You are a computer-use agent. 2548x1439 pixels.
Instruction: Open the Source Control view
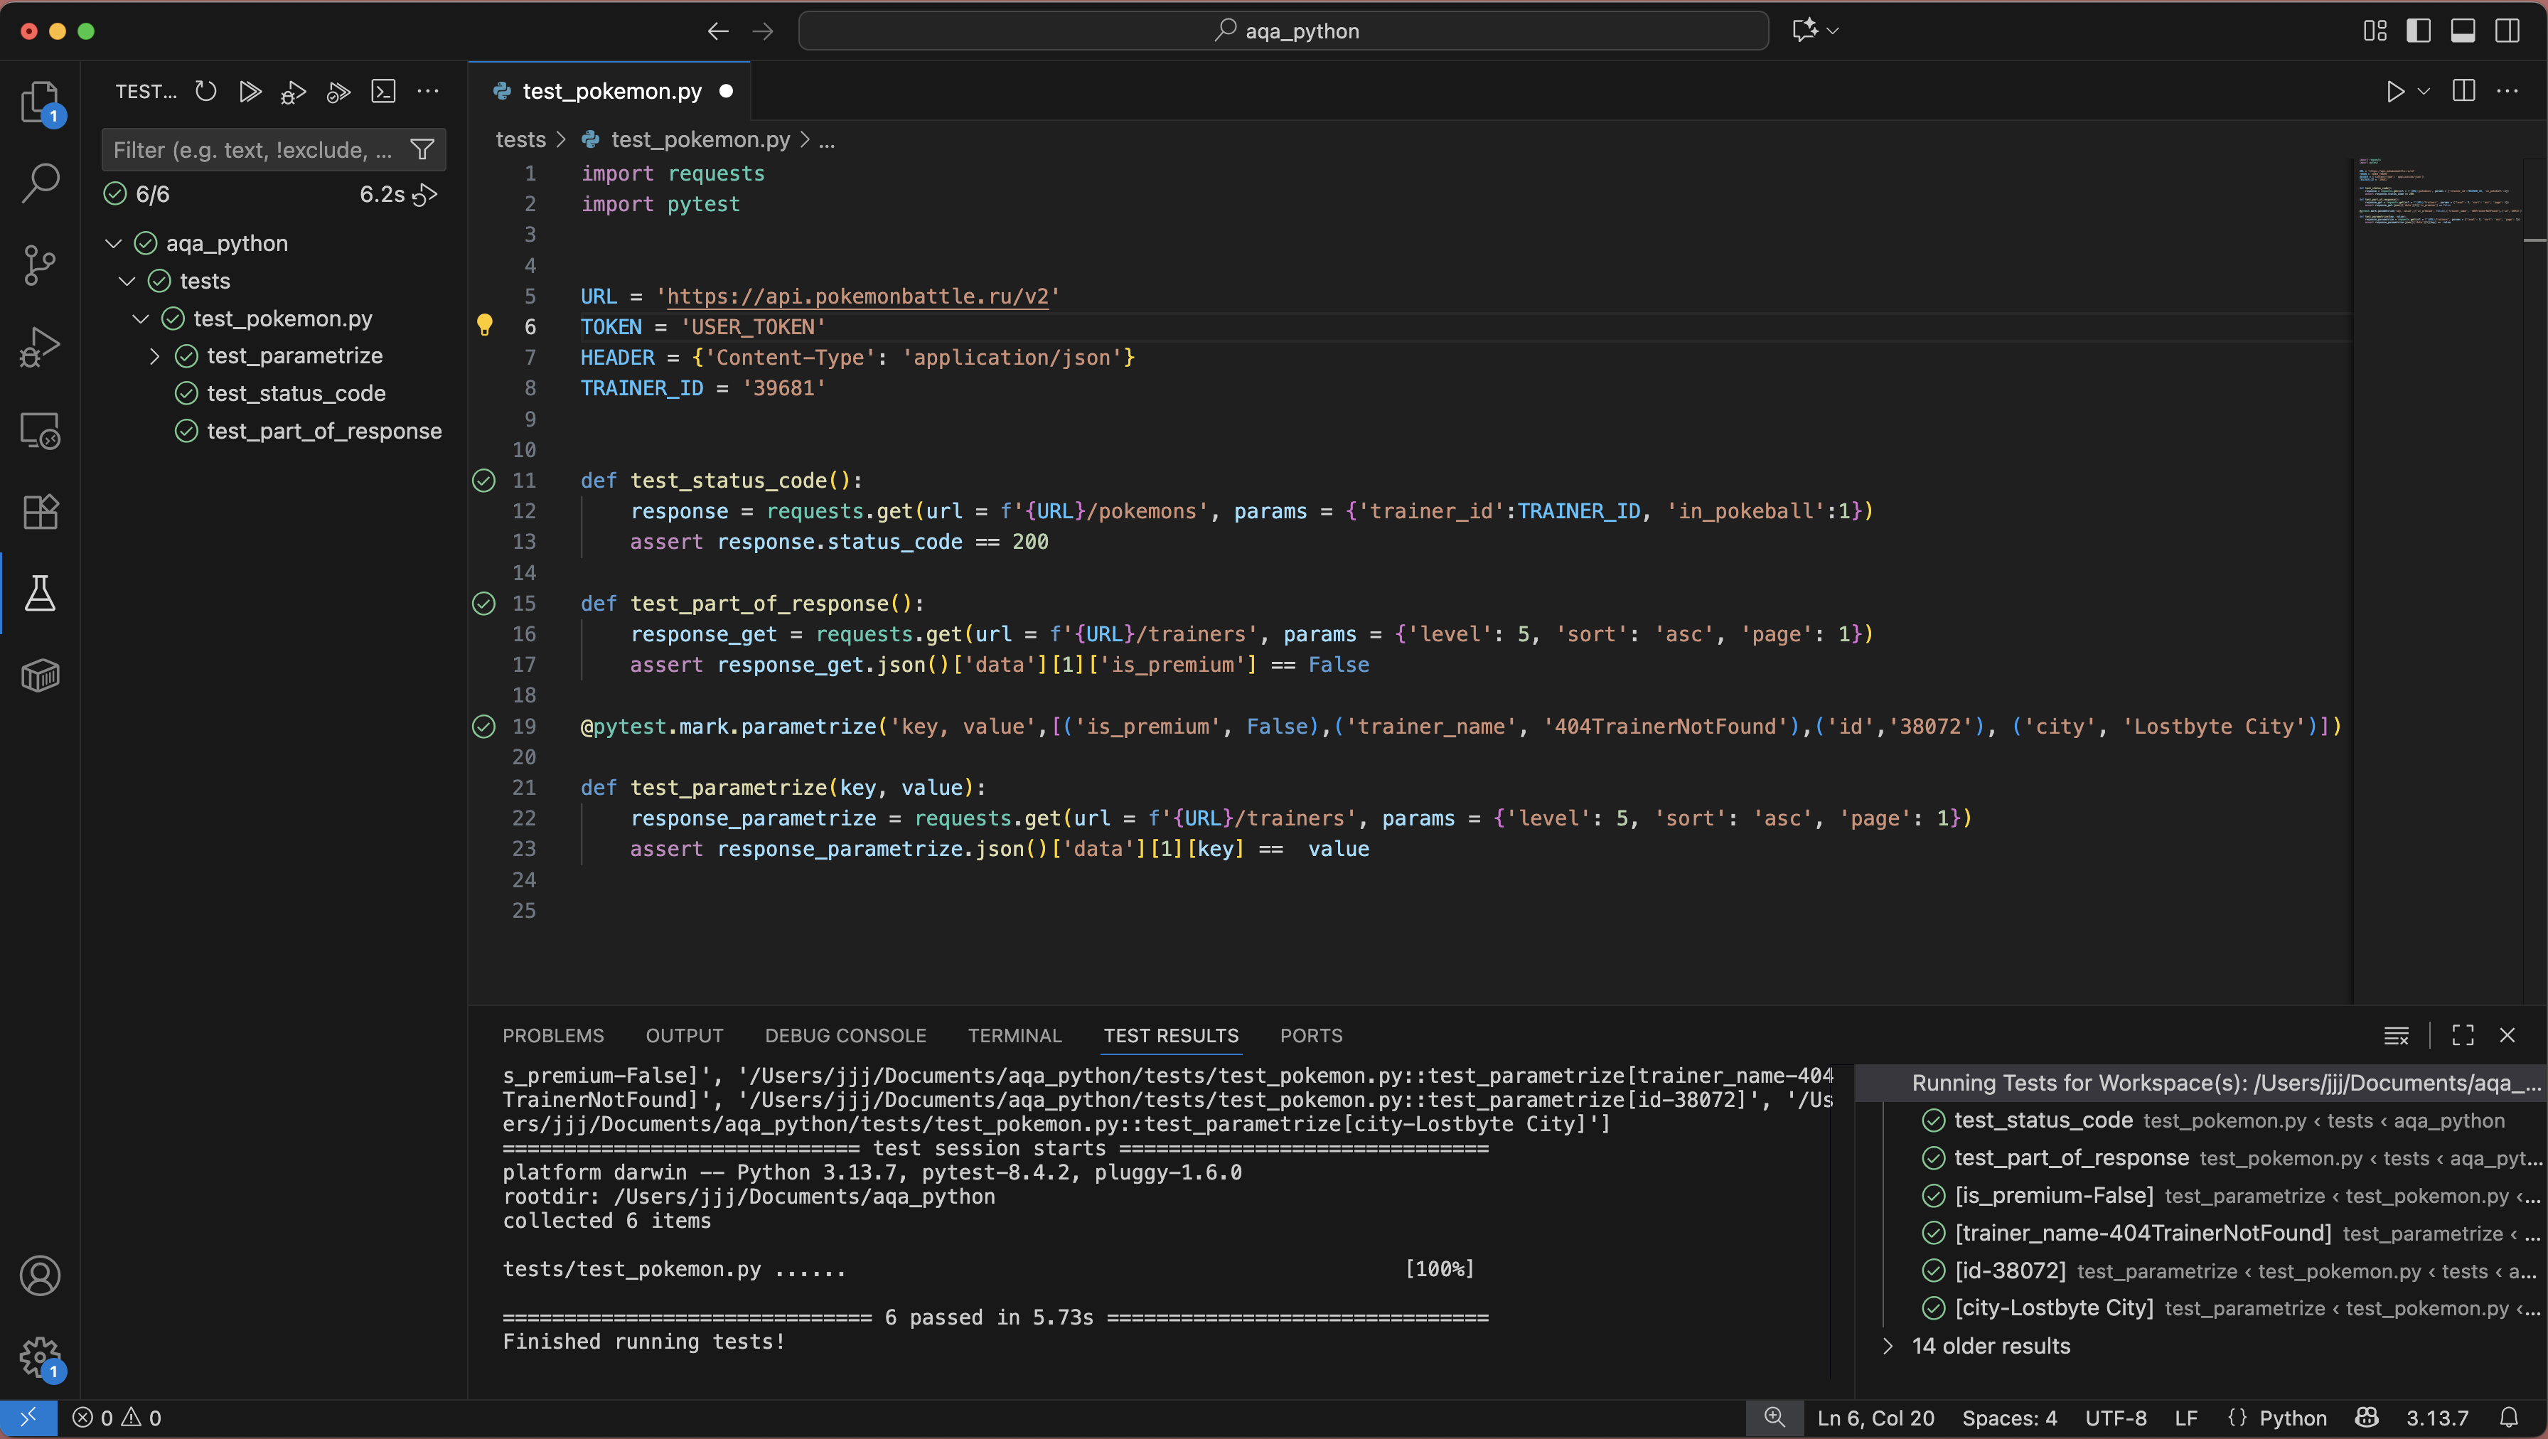pyautogui.click(x=40, y=264)
